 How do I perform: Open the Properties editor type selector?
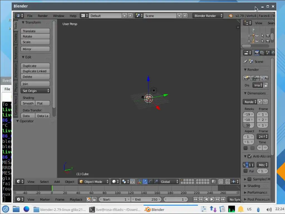[247, 53]
